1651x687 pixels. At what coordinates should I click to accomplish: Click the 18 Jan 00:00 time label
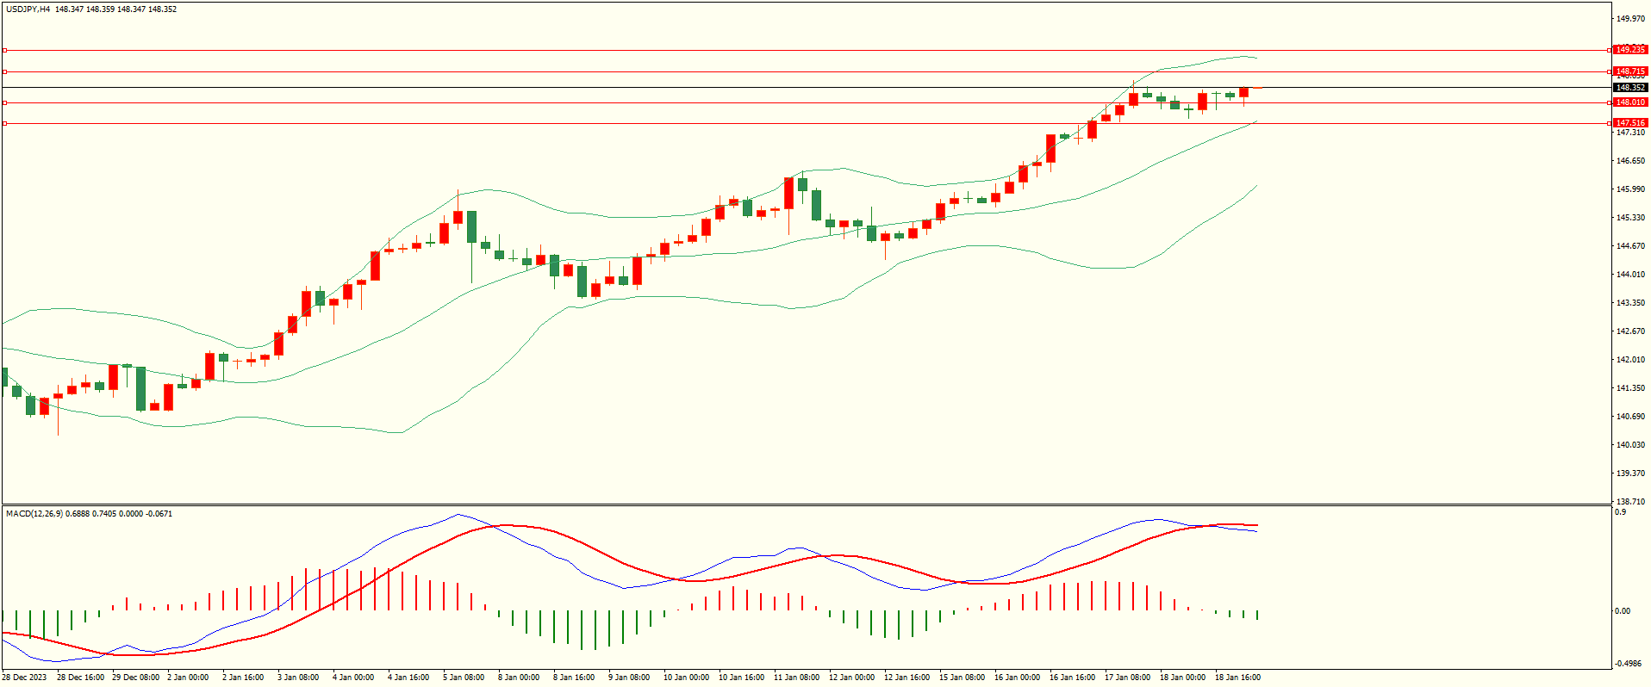pyautogui.click(x=1183, y=678)
